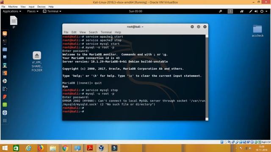Click VirtualBox shared folders status icon
Screen dimensions: 271x152
241,142
